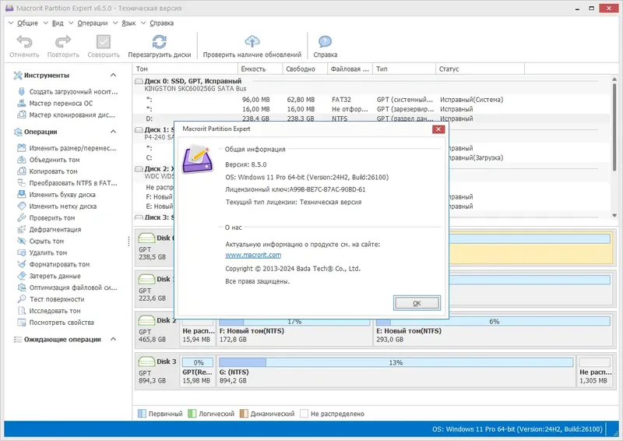
Task: Select the 1,305 MB unallocated block on Disk 3
Action: pos(594,371)
